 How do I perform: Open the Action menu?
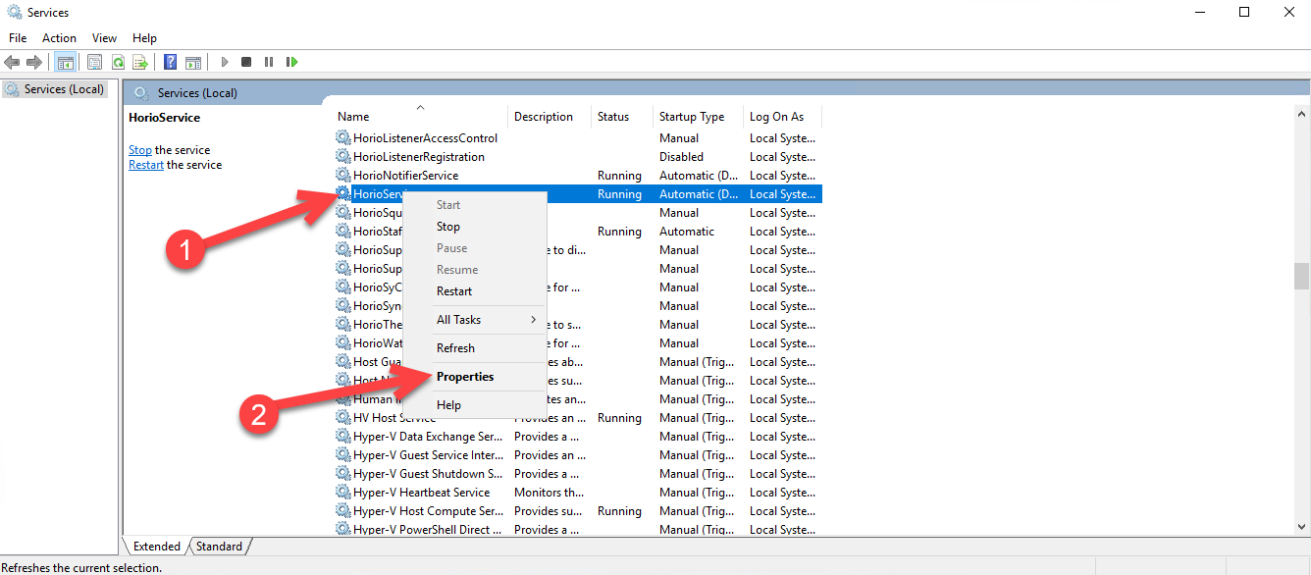coord(59,38)
